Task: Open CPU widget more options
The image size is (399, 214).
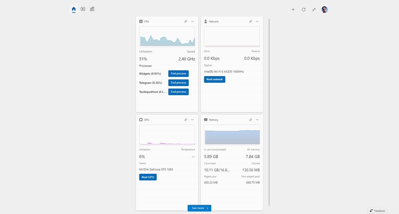Action: tap(193, 22)
